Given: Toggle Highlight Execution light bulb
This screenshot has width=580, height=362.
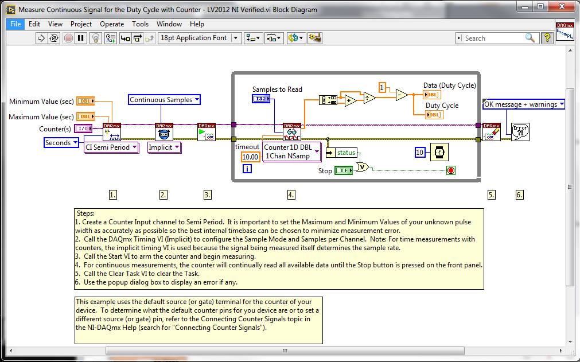Looking at the screenshot, I should (x=96, y=38).
